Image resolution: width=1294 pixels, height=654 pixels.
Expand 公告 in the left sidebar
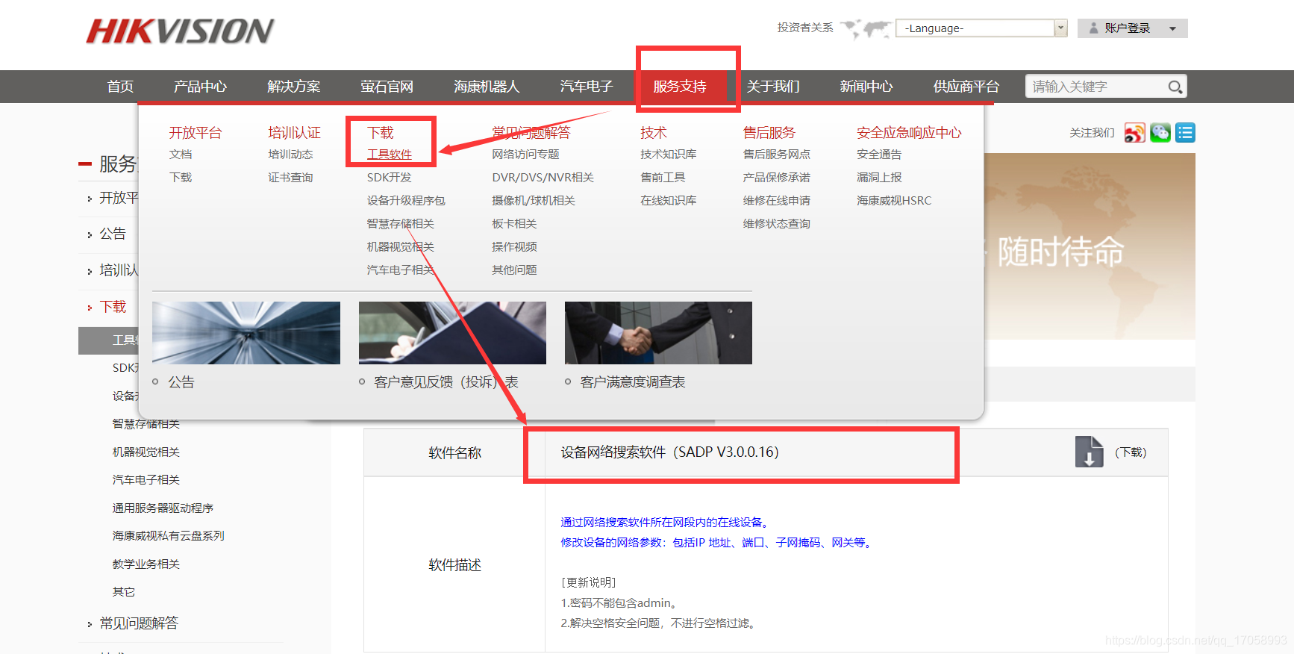113,234
